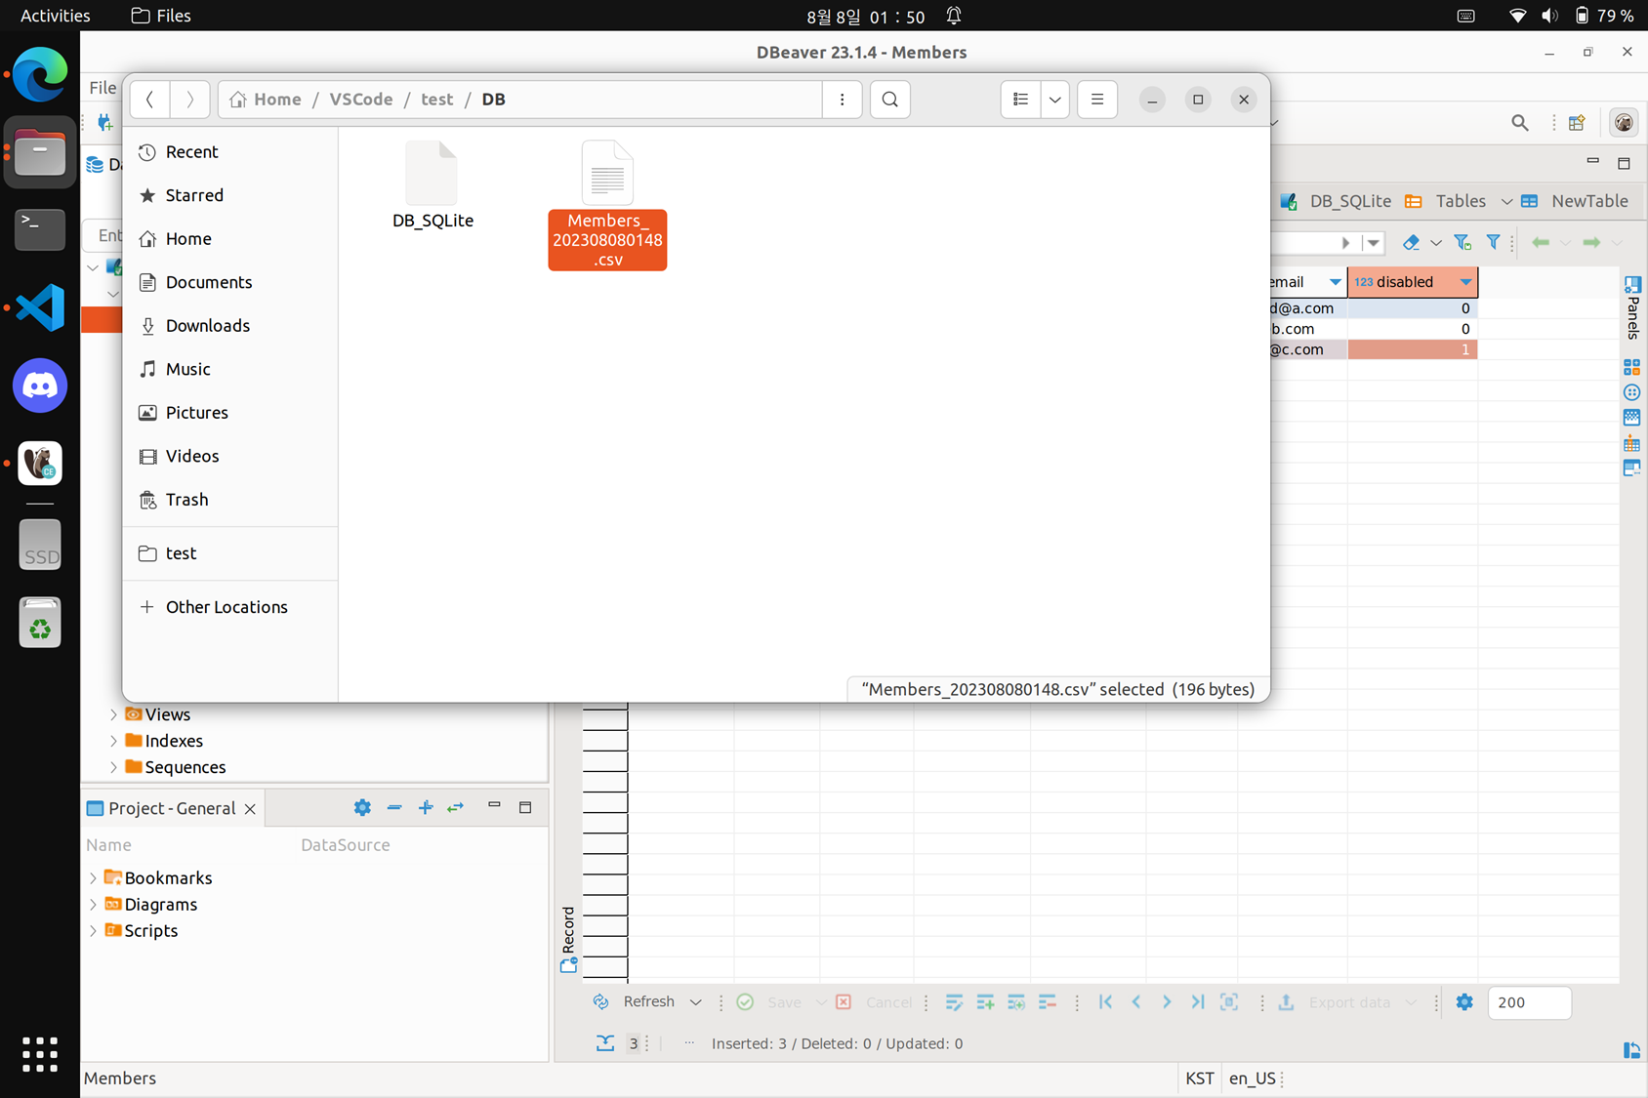The width and height of the screenshot is (1648, 1098).
Task: Go back in Files navigation
Action: pos(149,100)
